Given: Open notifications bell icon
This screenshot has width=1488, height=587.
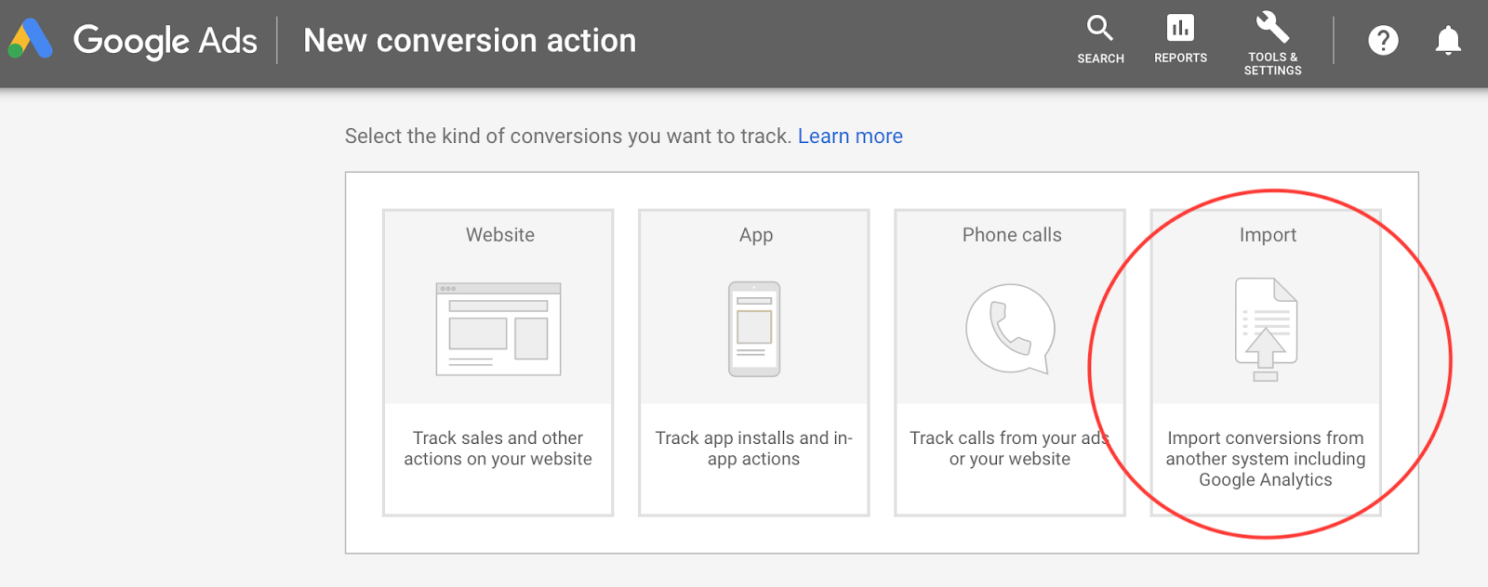Looking at the screenshot, I should [x=1448, y=41].
